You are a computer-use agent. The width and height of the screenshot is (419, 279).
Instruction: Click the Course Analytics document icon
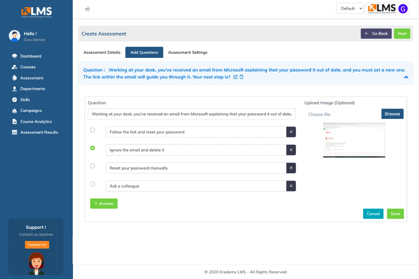tap(14, 122)
